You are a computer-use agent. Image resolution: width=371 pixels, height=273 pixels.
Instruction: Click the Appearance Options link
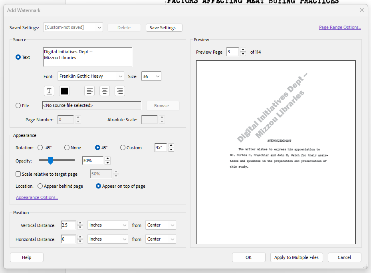point(37,197)
